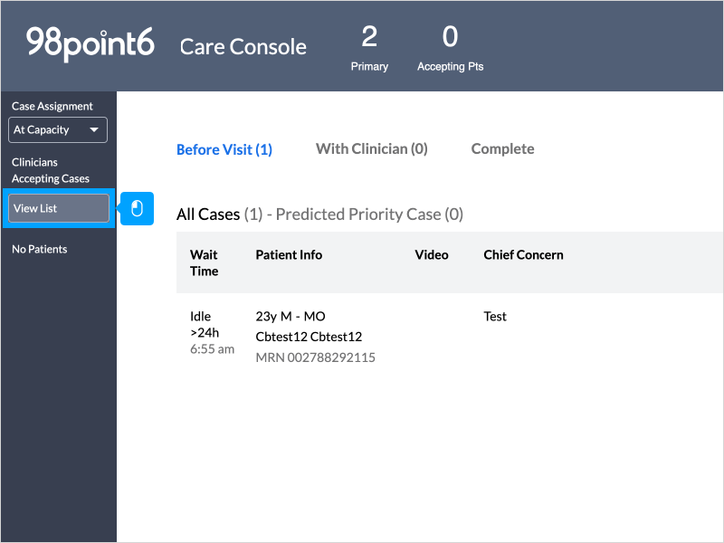The image size is (724, 543).
Task: Open the At Capacity dropdown
Action: (x=58, y=130)
